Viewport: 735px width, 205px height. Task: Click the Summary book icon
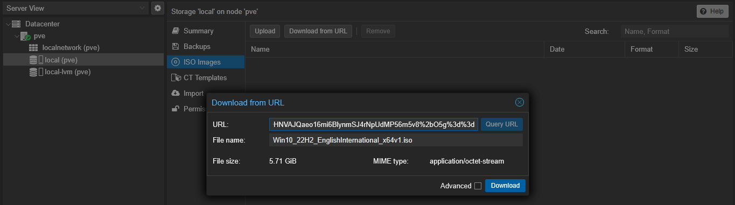[175, 31]
